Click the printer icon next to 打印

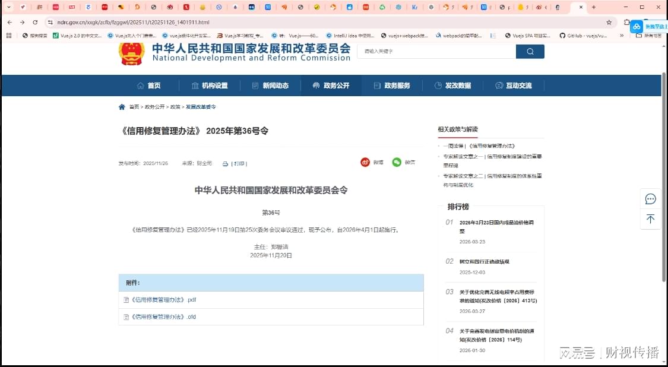pyautogui.click(x=225, y=164)
